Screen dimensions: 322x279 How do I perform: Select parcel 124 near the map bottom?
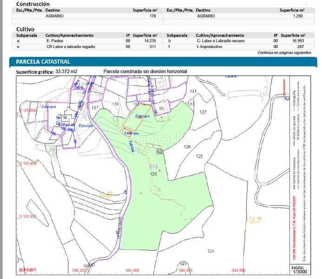[x=211, y=251]
